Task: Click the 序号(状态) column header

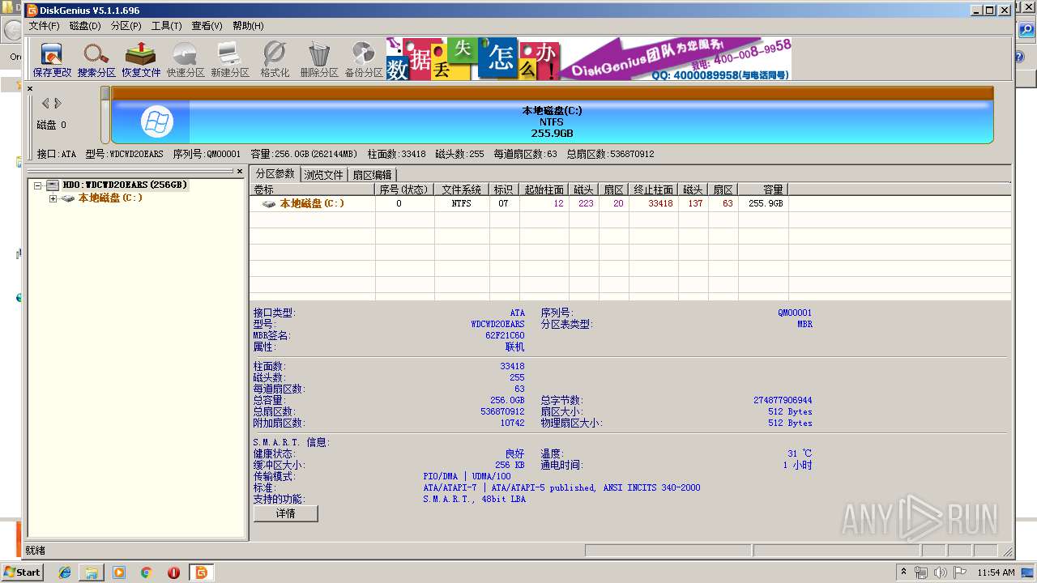Action: click(404, 189)
